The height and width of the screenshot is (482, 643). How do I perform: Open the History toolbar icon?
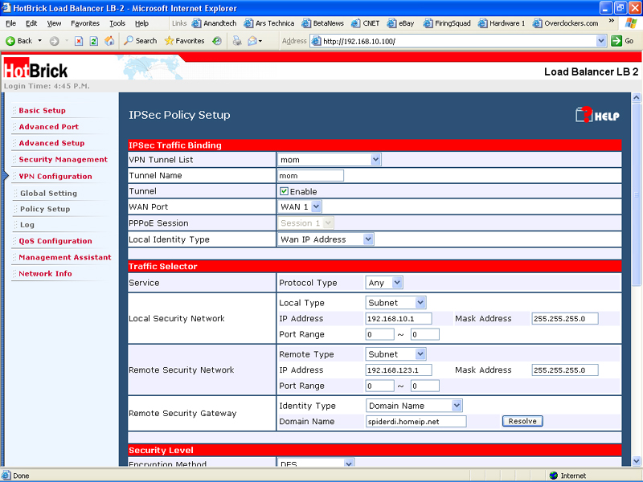click(217, 41)
